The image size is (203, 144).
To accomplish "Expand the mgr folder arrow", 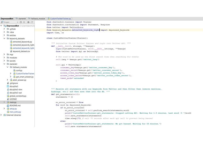I will (x=4, y=55).
